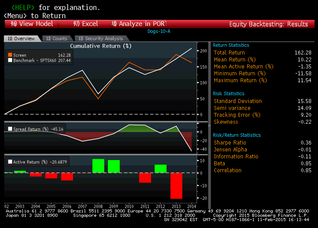Export results with 97) Excel button
This screenshot has height=228, width=318.
click(x=86, y=24)
